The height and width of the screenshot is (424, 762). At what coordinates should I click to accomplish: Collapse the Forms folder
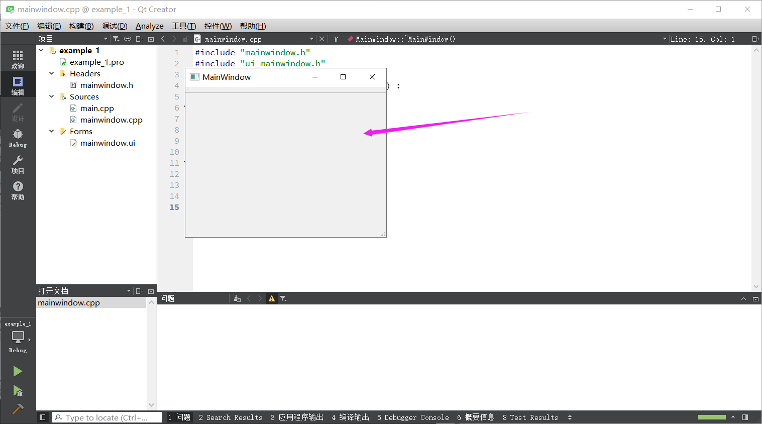point(51,131)
